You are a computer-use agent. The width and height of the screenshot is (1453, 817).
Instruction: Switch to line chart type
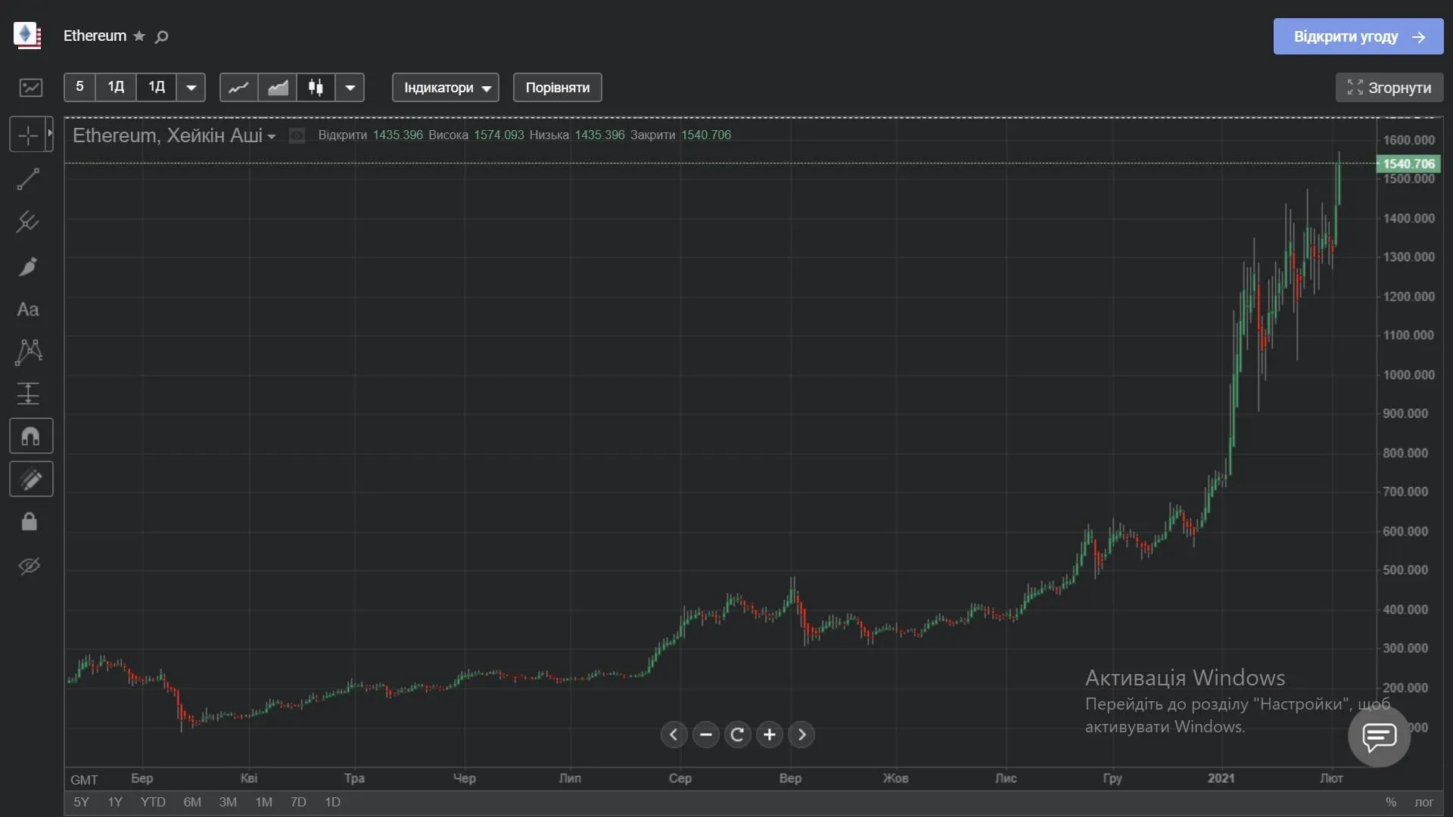(238, 87)
